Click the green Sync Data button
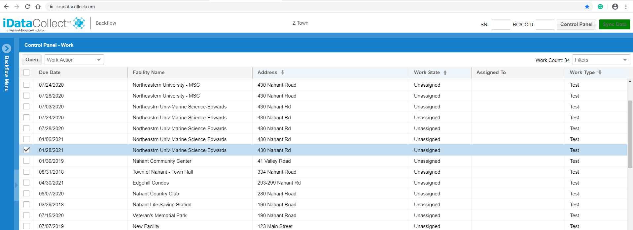Screen dimensions: 633x230 tap(615, 24)
